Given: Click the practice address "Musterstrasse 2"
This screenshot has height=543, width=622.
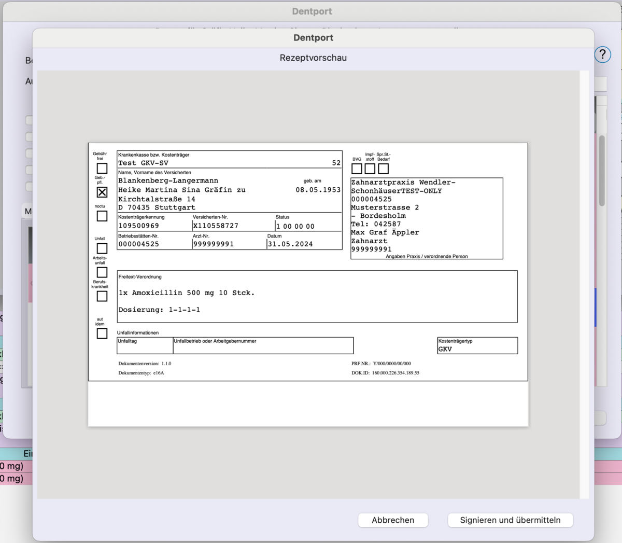Looking at the screenshot, I should click(x=385, y=207).
